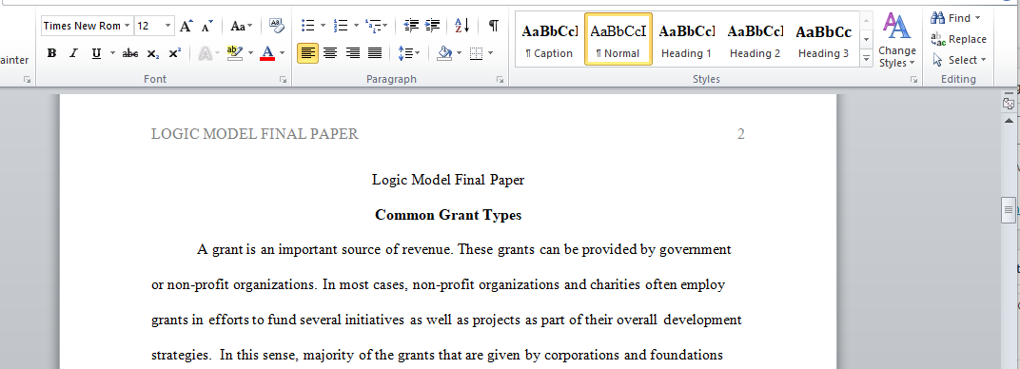Select Align Text Left
The image size is (1020, 369).
point(307,53)
